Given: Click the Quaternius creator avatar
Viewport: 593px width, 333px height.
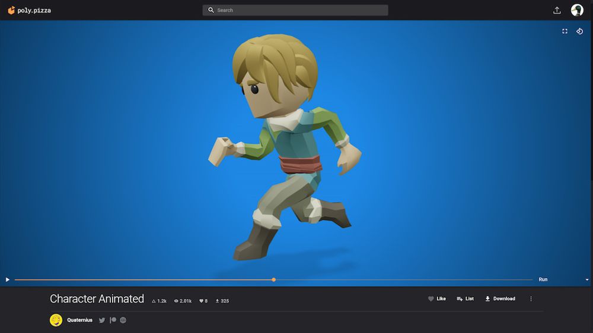Looking at the screenshot, I should pyautogui.click(x=56, y=320).
